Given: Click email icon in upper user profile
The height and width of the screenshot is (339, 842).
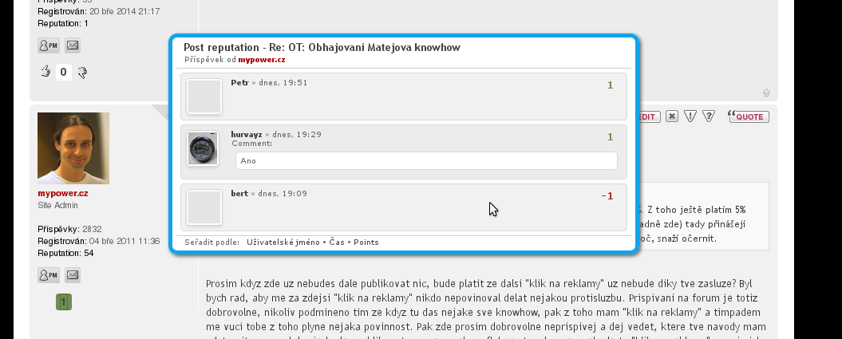Looking at the screenshot, I should [73, 45].
